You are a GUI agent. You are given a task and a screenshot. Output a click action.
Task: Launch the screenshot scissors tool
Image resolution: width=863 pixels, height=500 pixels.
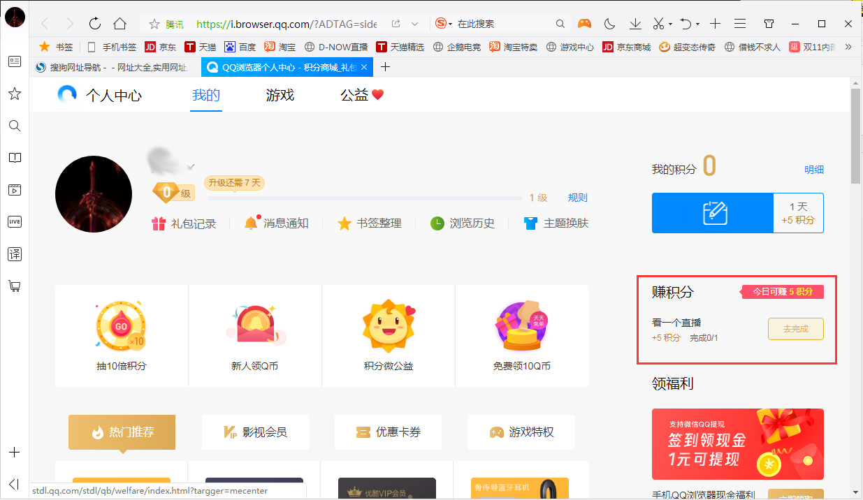[660, 23]
